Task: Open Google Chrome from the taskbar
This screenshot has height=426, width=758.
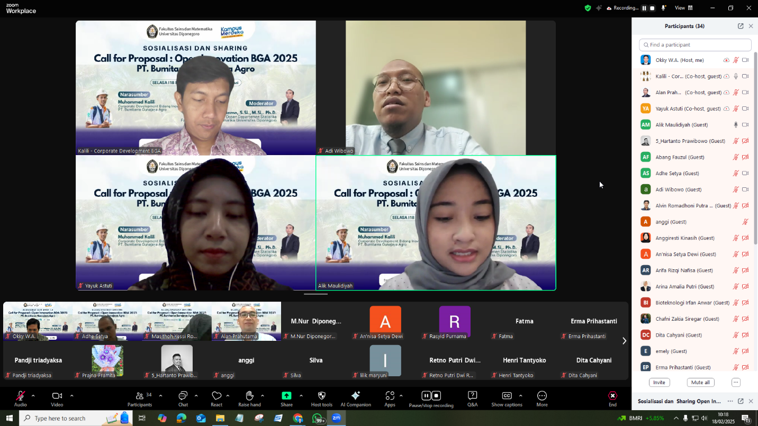Action: click(x=298, y=418)
